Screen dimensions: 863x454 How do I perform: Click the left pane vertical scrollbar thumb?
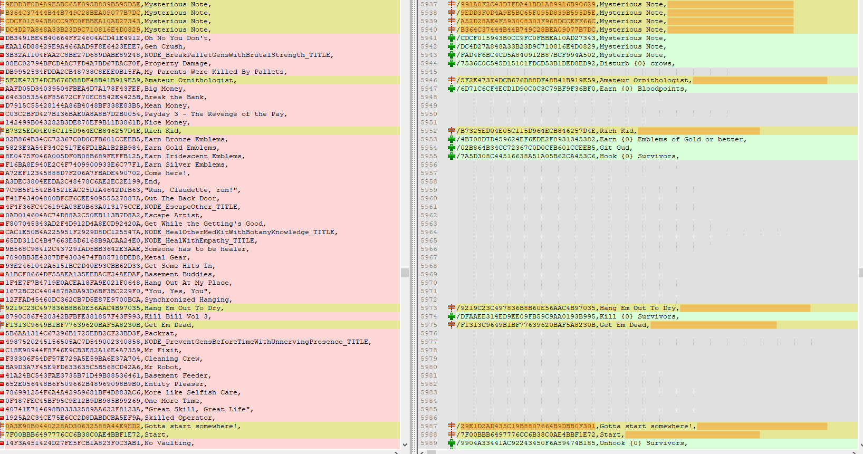click(405, 273)
